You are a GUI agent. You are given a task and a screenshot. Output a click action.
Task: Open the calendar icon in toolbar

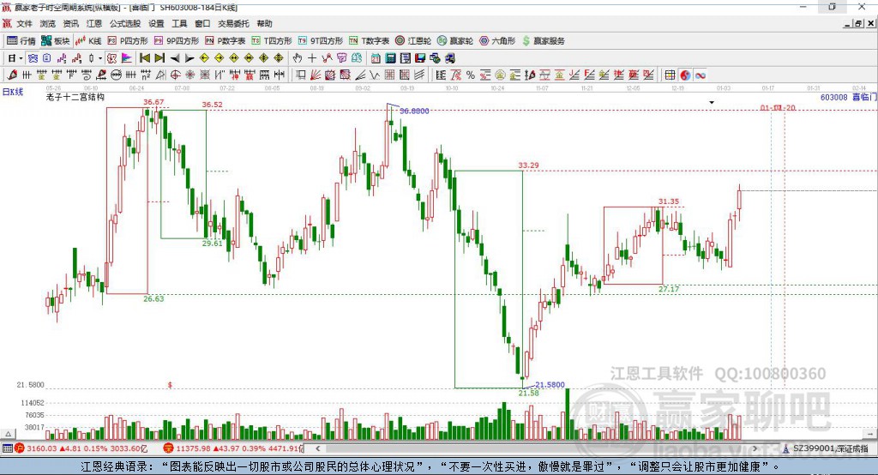click(376, 58)
